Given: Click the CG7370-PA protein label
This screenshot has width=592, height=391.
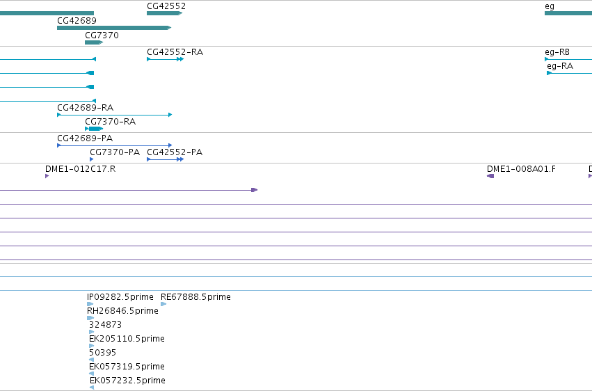Looking at the screenshot, I should click(x=115, y=152).
